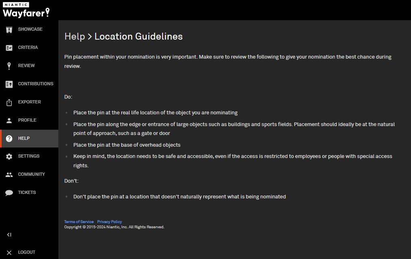Viewport: 411px width, 259px height.
Task: Click the Community people icon
Action: tap(9, 175)
